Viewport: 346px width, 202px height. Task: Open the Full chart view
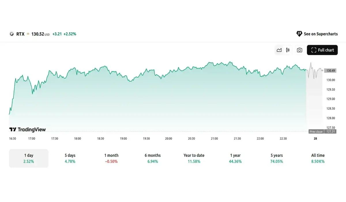tap(322, 50)
